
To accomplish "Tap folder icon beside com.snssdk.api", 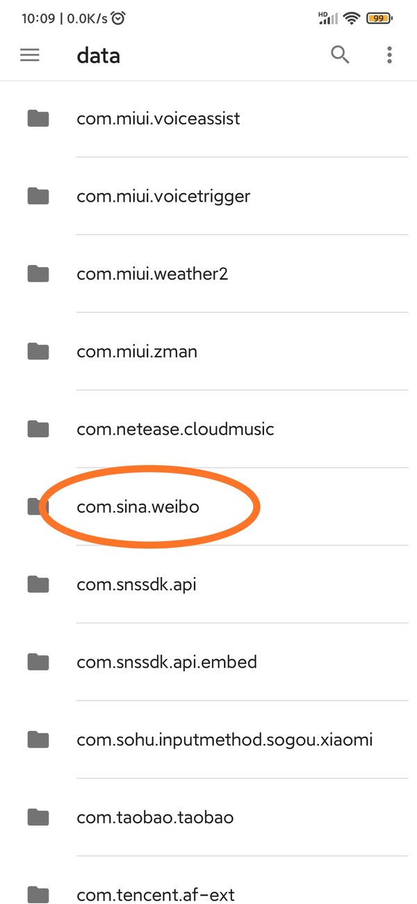I will pyautogui.click(x=38, y=585).
